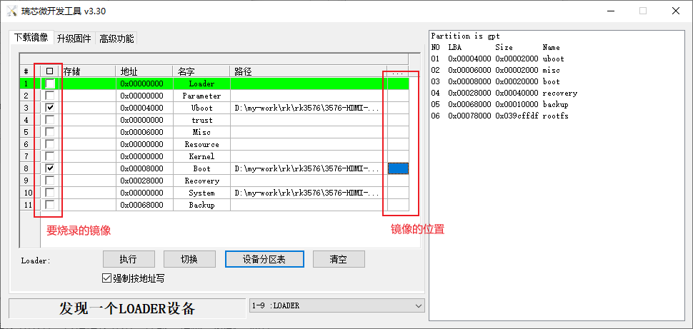Click the 名字 column header
The image size is (693, 329).
(x=201, y=71)
